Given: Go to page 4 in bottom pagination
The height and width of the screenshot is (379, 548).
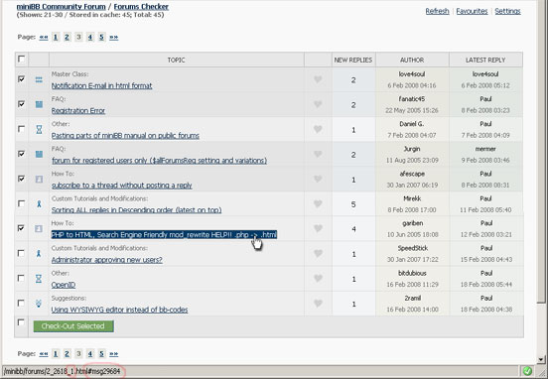Looking at the screenshot, I should click(x=89, y=353).
